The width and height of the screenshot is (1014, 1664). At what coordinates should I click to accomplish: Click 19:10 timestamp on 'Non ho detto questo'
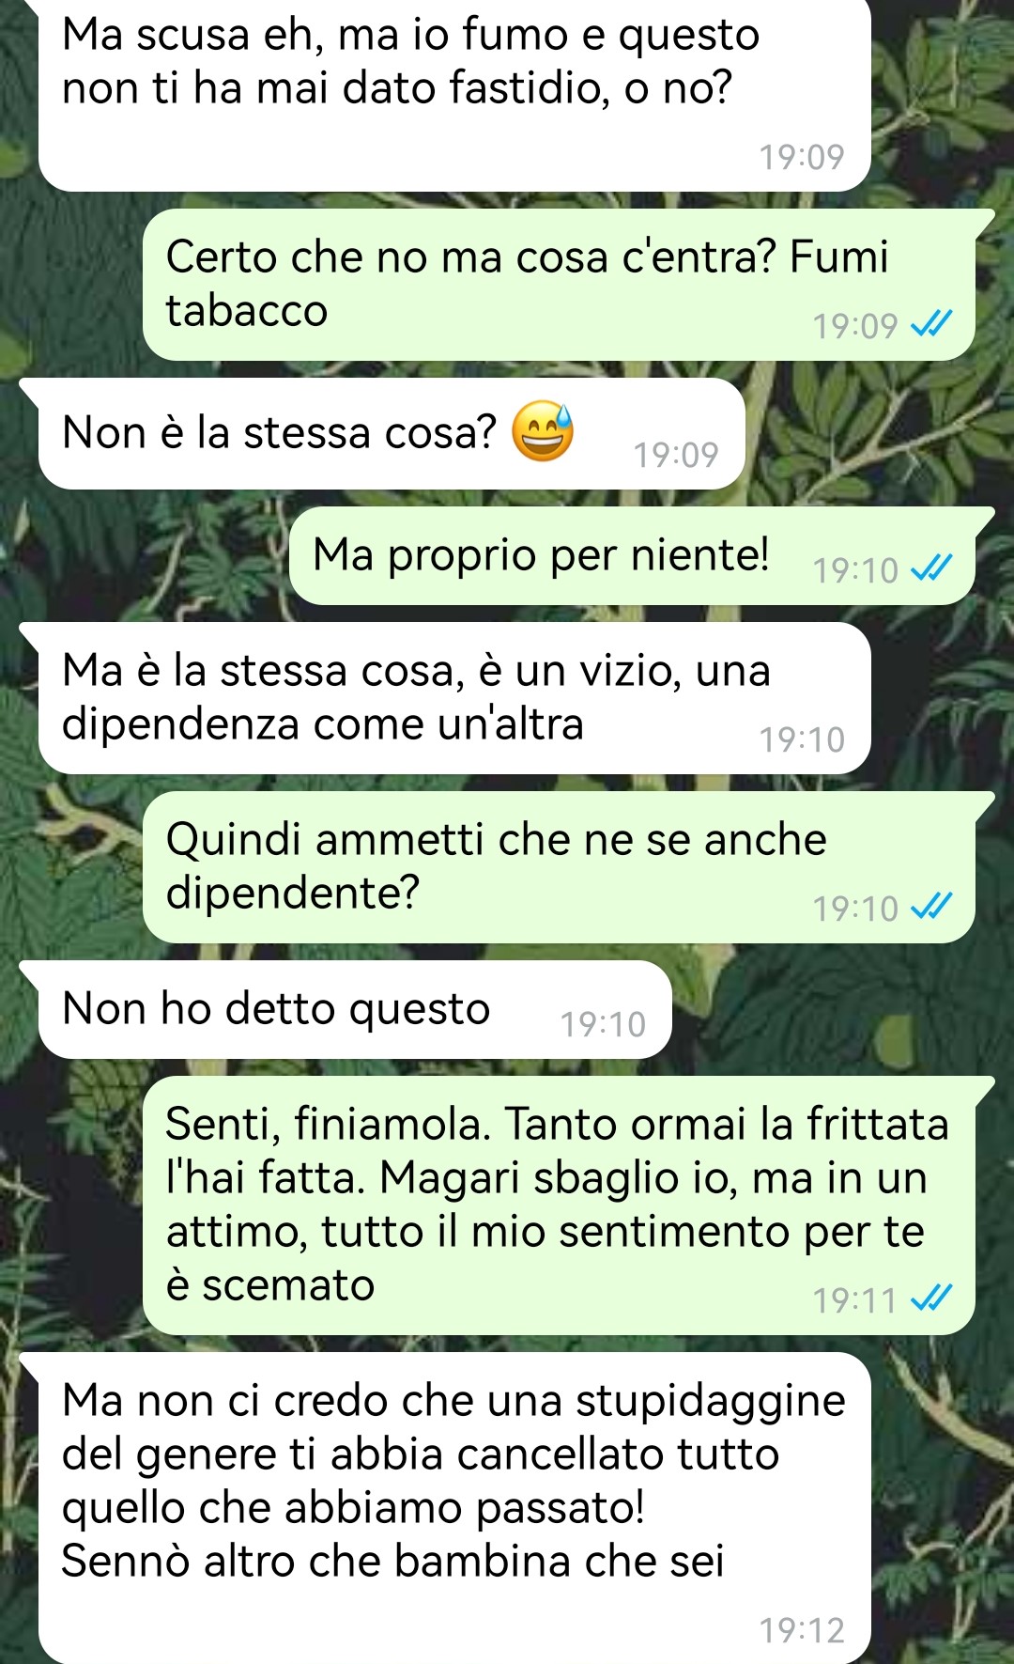(x=603, y=1024)
